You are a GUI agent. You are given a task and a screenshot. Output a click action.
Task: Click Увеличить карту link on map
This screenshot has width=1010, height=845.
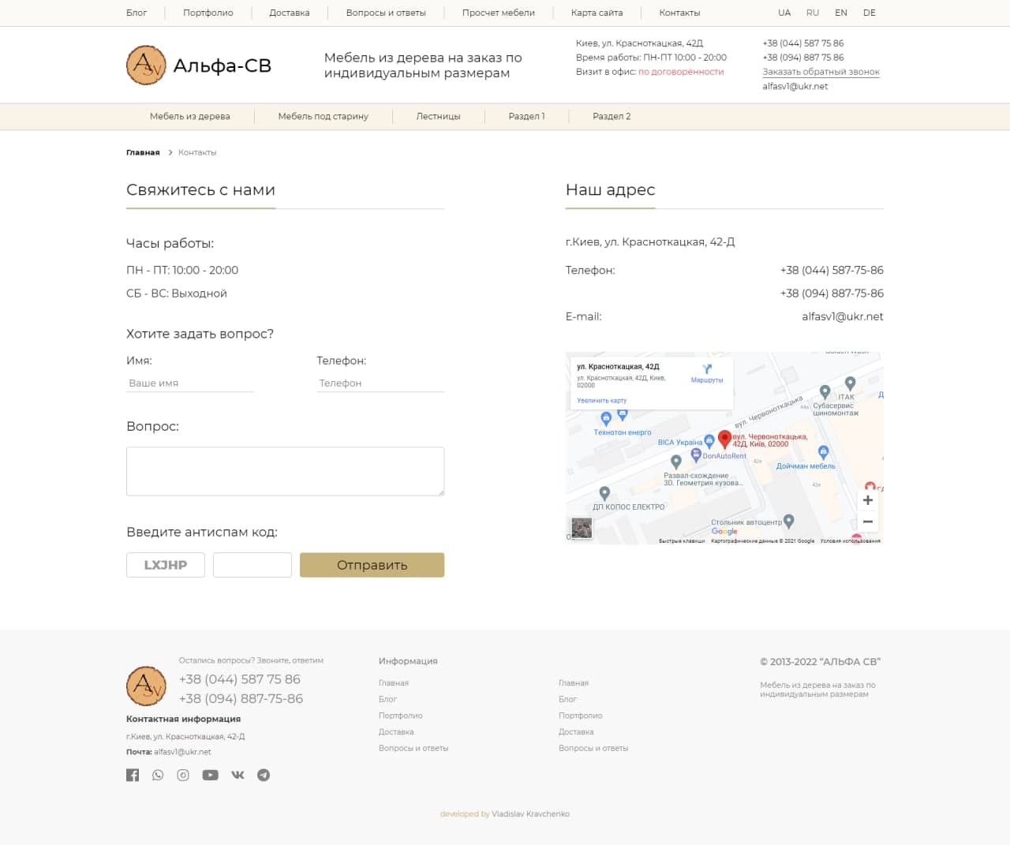602,401
